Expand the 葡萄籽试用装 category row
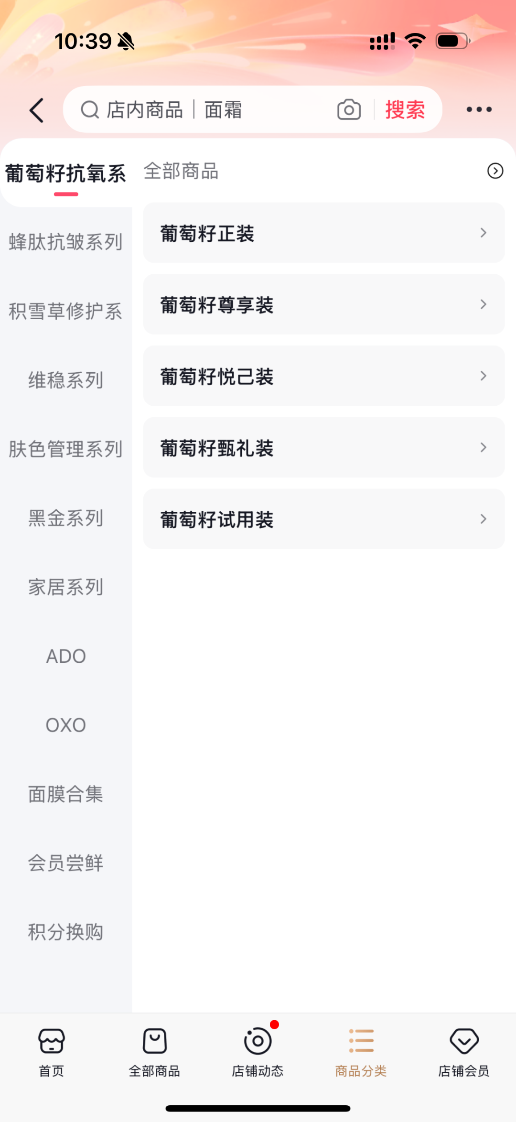Viewport: 516px width, 1122px height. point(323,519)
